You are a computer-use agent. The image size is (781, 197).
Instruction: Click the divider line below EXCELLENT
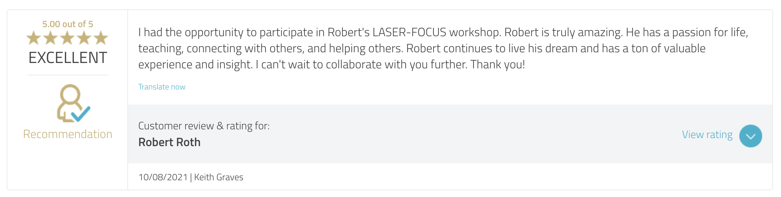pyautogui.click(x=68, y=75)
